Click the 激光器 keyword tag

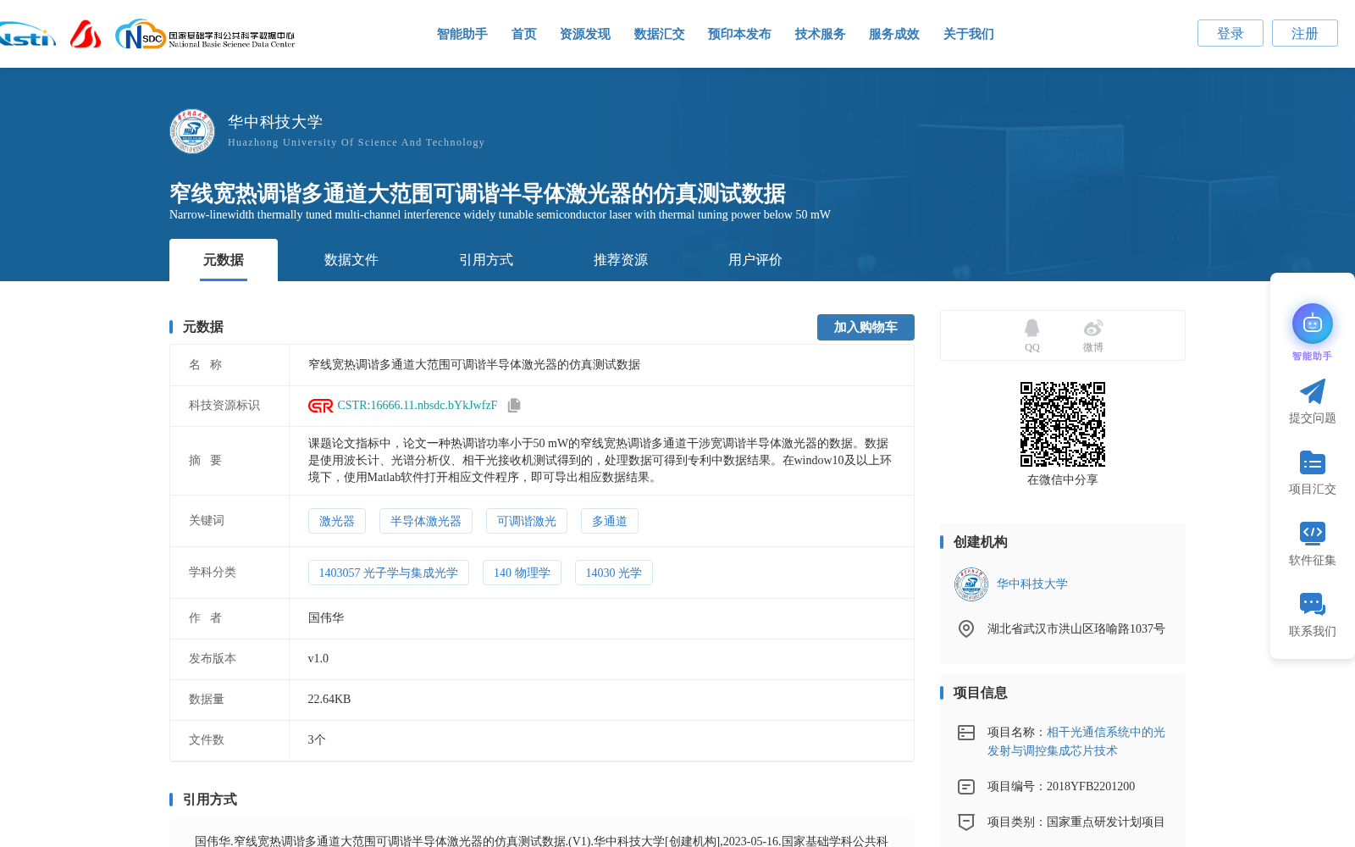click(x=337, y=521)
